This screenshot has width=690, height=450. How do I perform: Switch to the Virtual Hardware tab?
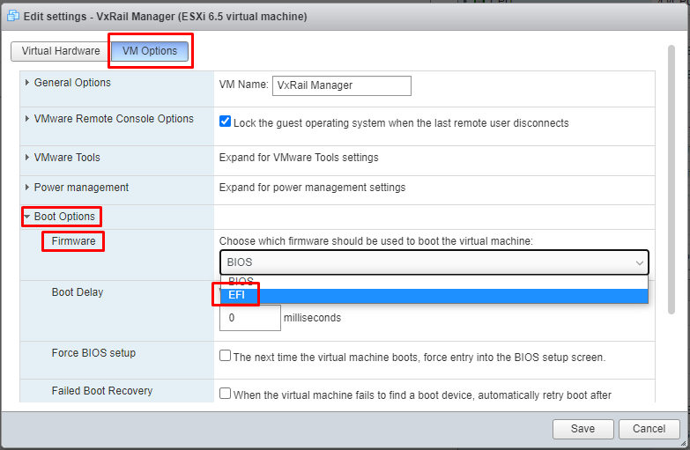tap(61, 51)
